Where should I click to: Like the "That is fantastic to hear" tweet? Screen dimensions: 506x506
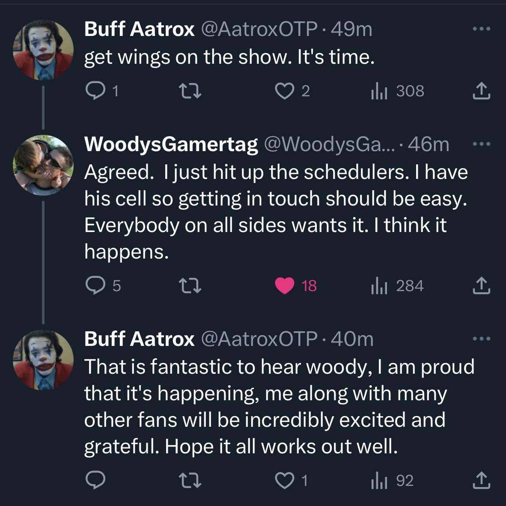(283, 481)
